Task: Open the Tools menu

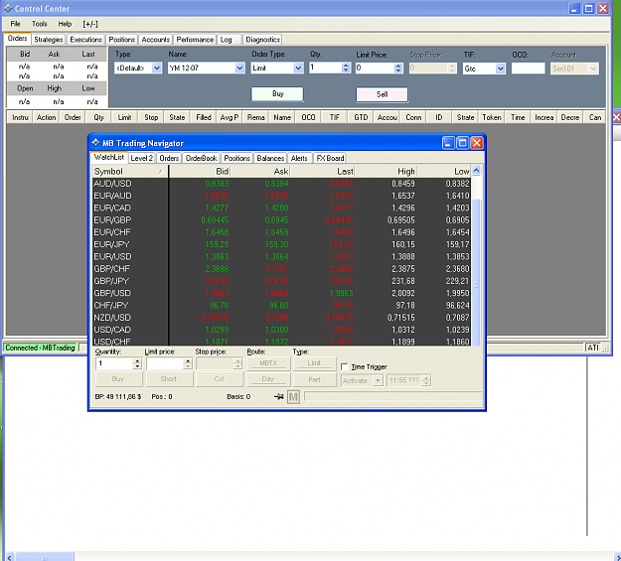Action: pyautogui.click(x=39, y=24)
